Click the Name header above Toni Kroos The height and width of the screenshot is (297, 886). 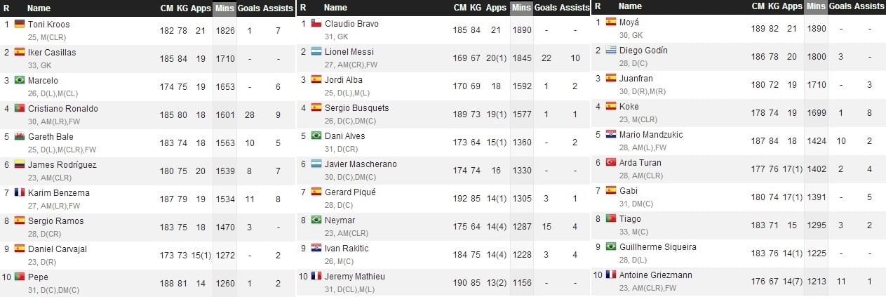pos(39,8)
